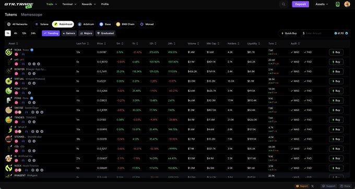Viewport: 355px width, 189px height.
Task: Open the user avatar profile picture
Action: click(x=347, y=4)
